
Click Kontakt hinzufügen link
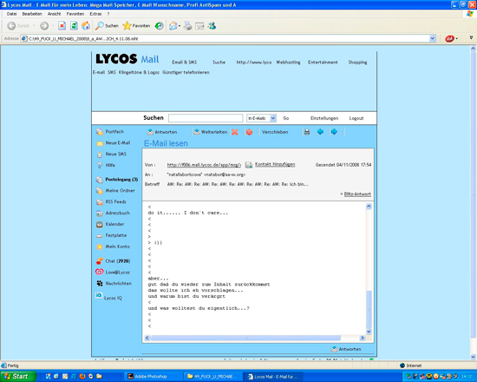275,164
